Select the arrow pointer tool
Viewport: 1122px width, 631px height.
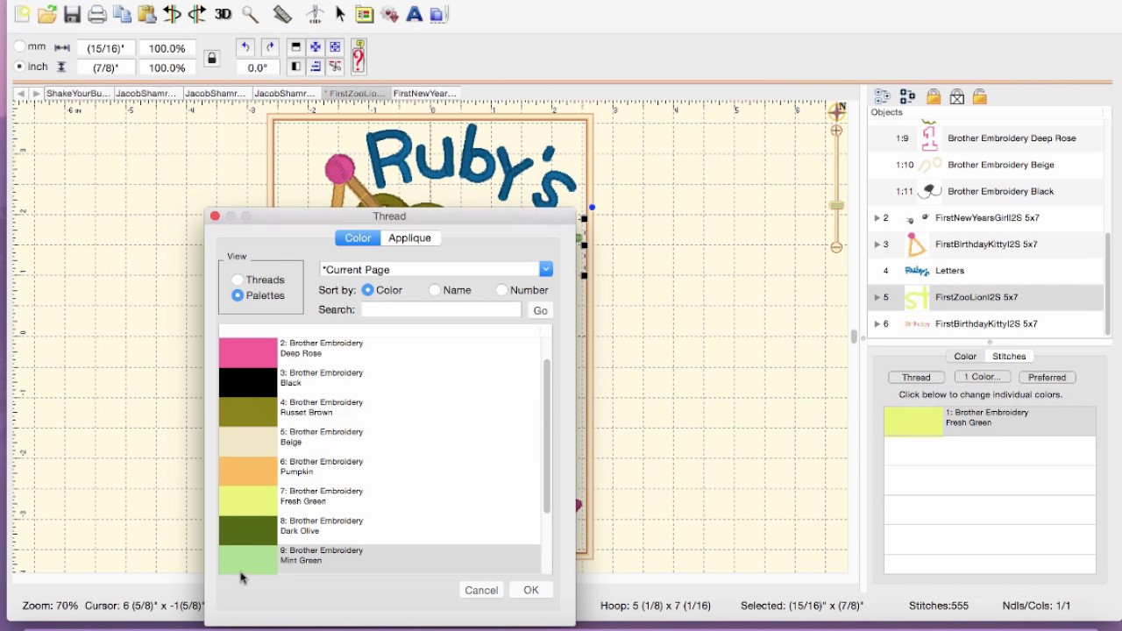341,14
